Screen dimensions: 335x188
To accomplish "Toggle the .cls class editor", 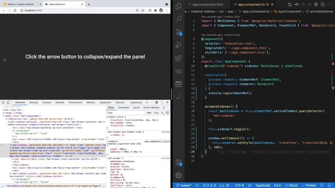I will click(157, 113).
